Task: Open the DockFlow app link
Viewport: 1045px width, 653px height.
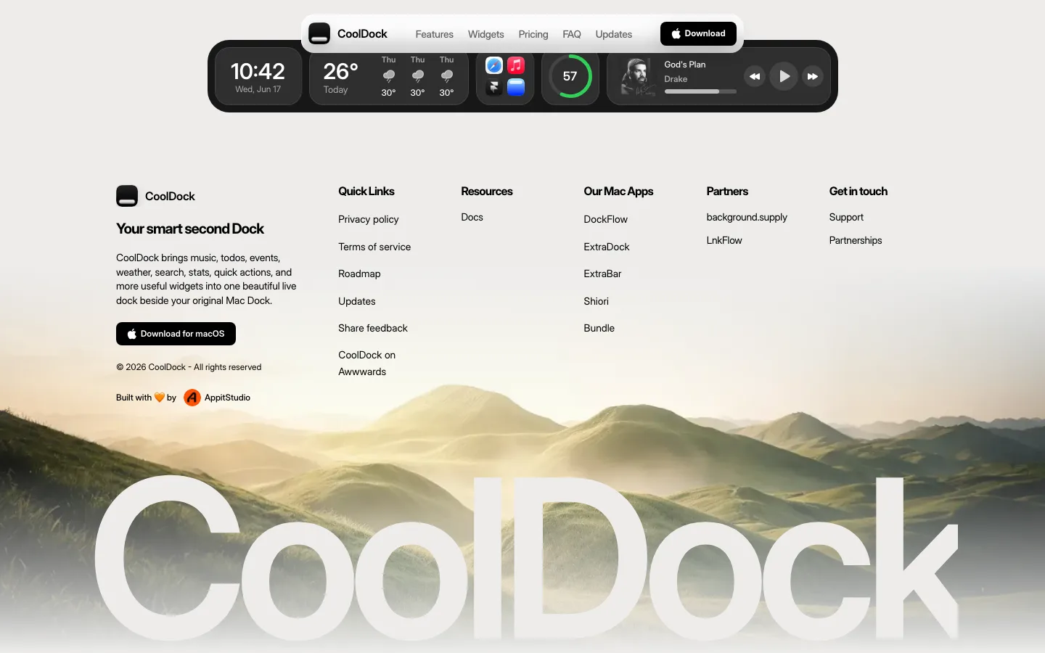Action: (x=606, y=219)
